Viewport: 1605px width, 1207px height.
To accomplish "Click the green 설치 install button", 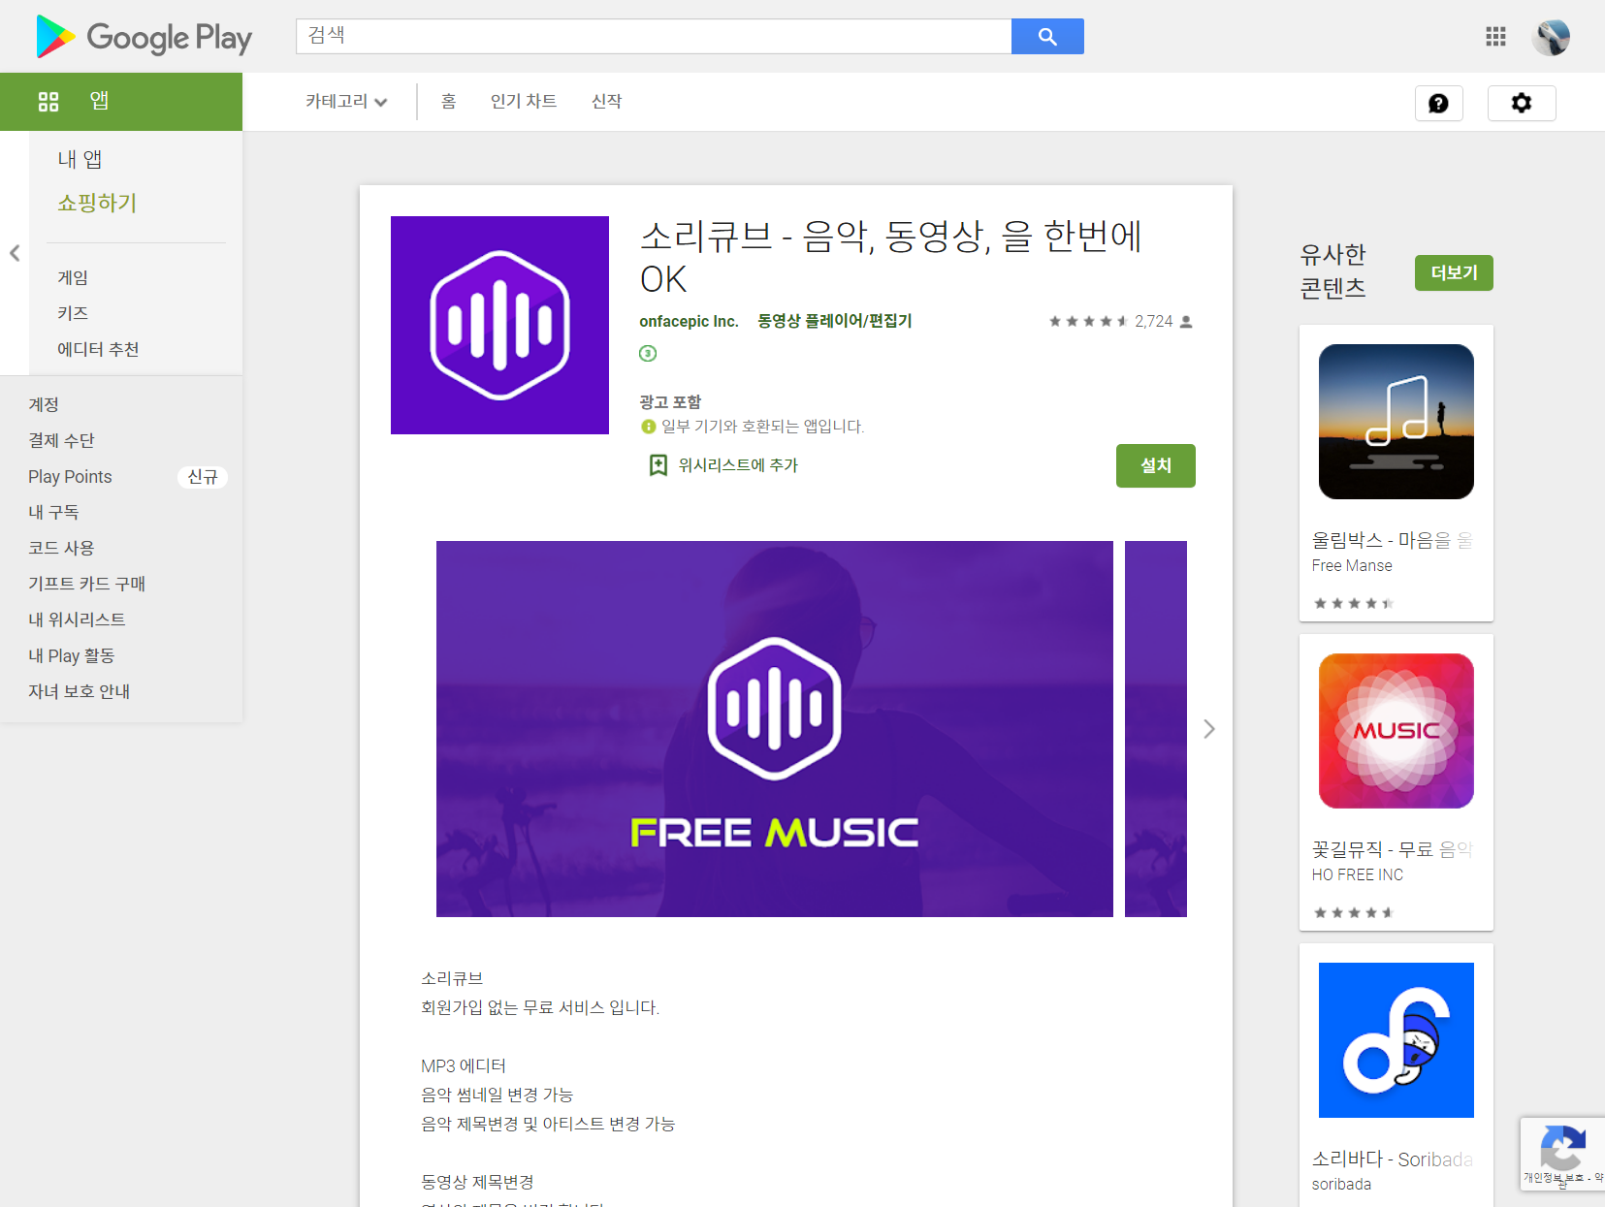I will 1155,465.
